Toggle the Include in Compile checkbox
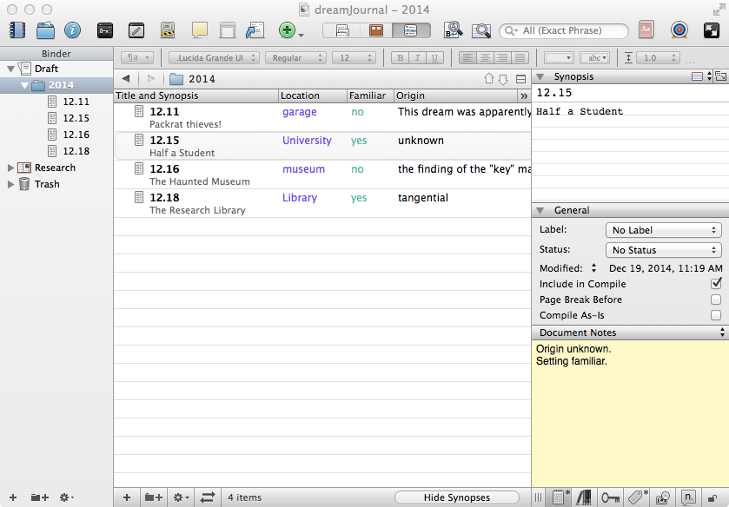The height and width of the screenshot is (507, 729). pyautogui.click(x=716, y=284)
